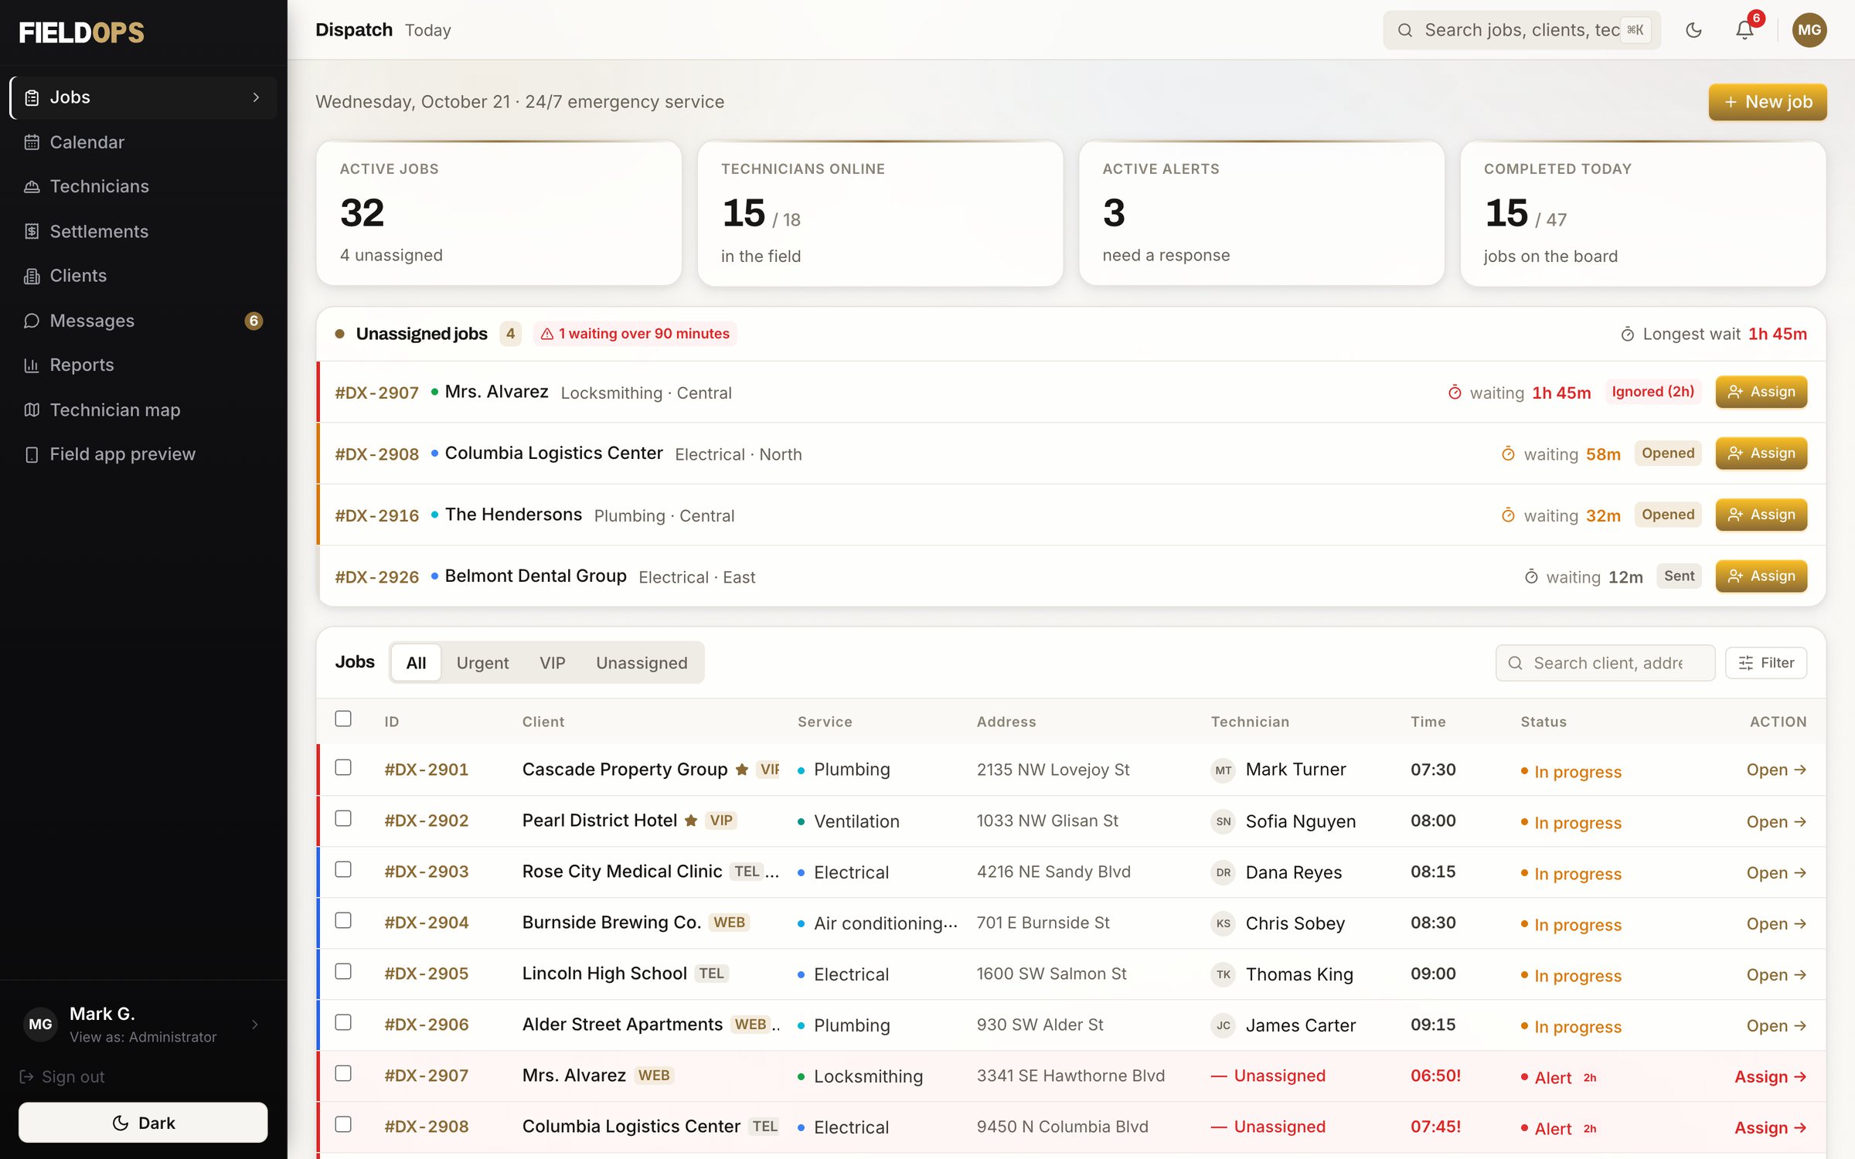Viewport: 1855px width, 1159px height.
Task: Open the Jobs sidebar item
Action: [143, 97]
